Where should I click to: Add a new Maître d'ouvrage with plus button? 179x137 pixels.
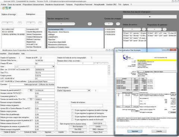point(7,23)
